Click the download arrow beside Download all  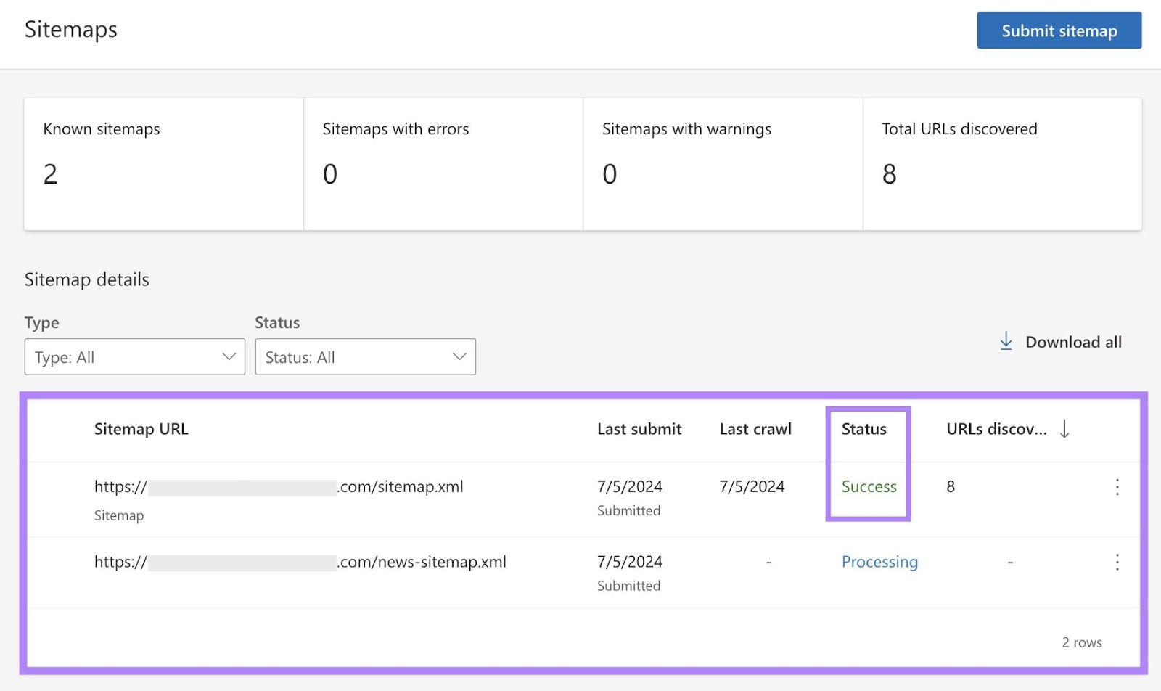pyautogui.click(x=1006, y=341)
